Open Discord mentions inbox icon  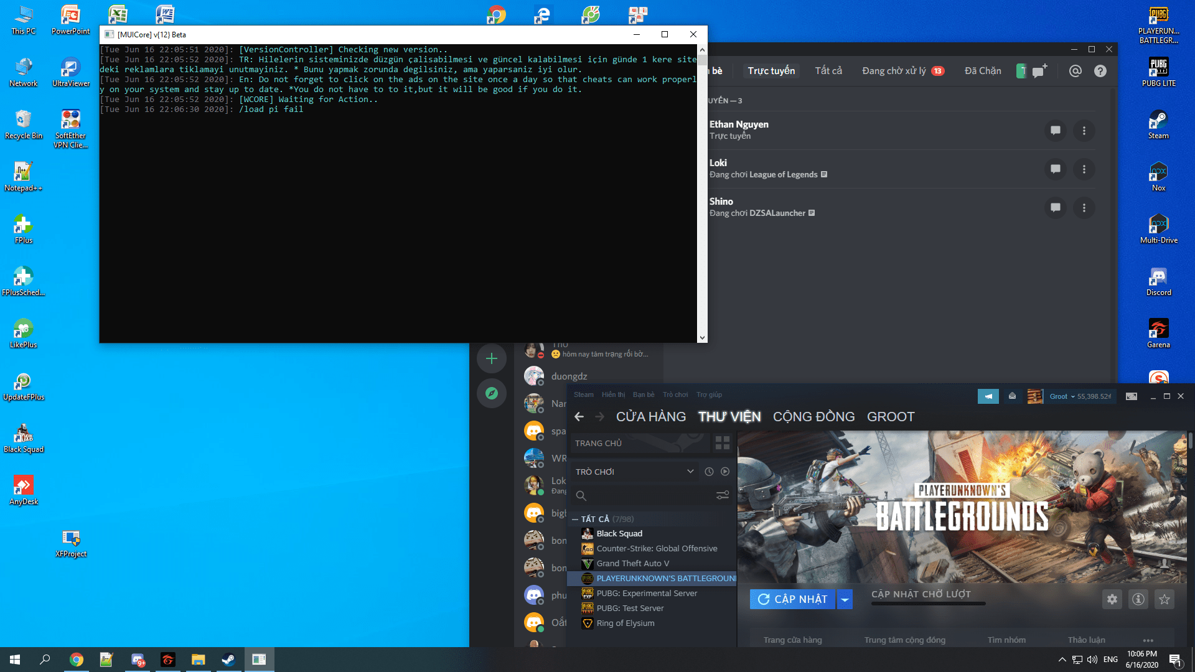1075,71
